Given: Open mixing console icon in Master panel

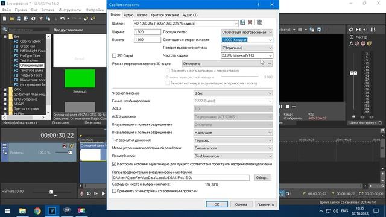Looking at the screenshot, I should click(373, 30).
